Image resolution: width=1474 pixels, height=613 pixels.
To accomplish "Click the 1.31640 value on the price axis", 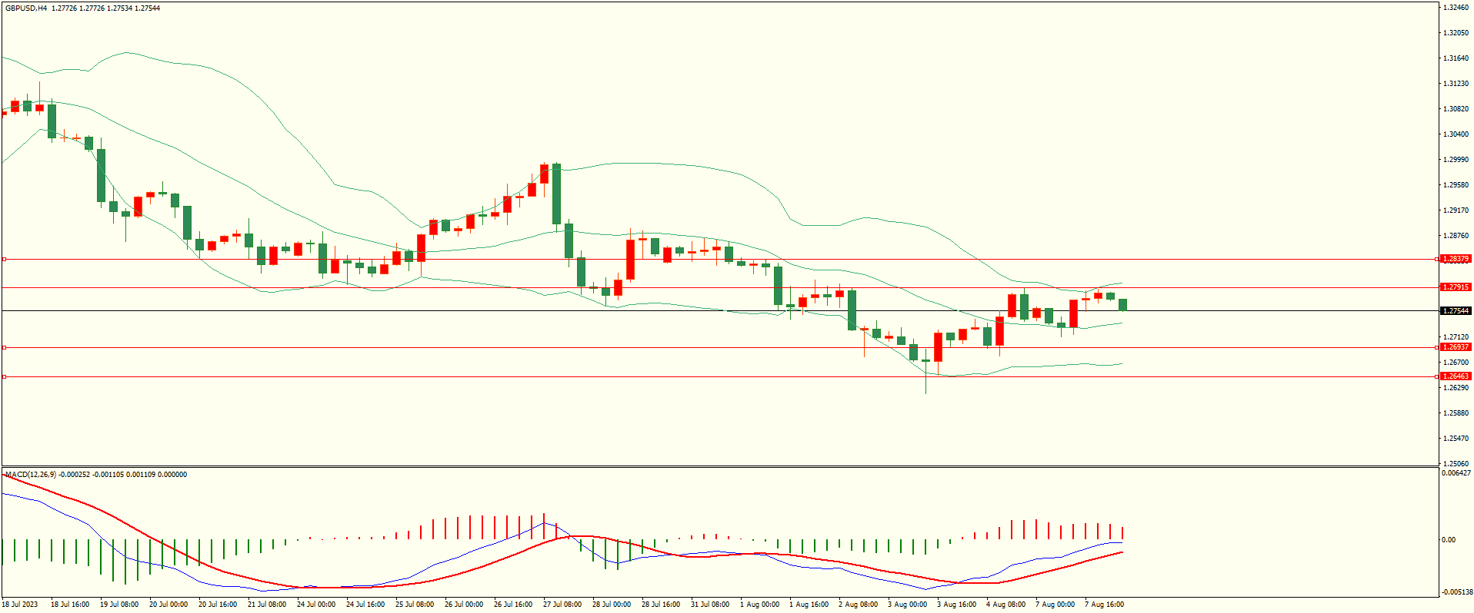I will pos(1456,58).
